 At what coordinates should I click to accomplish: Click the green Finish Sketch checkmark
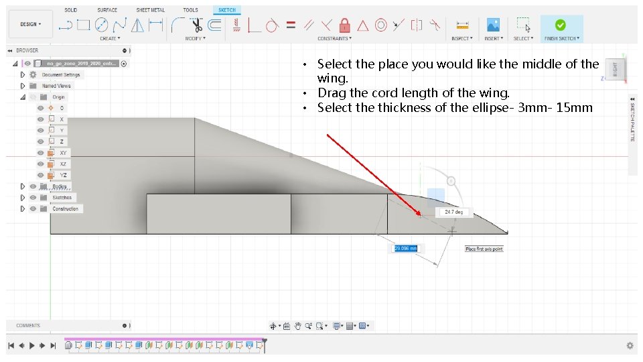(x=560, y=25)
